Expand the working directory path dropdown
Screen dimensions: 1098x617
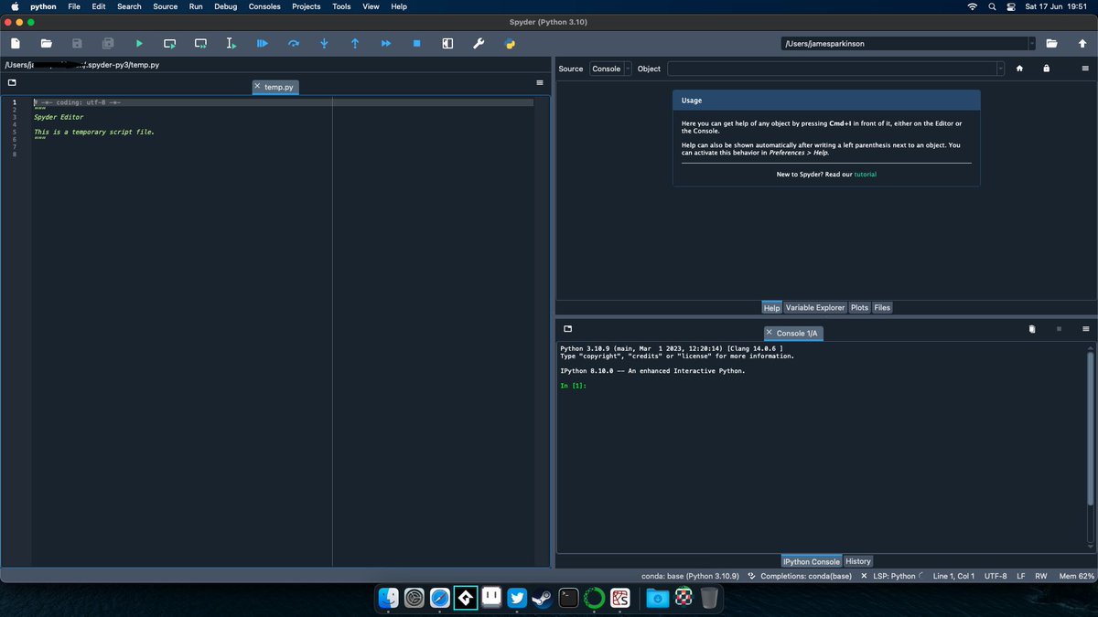(1032, 43)
